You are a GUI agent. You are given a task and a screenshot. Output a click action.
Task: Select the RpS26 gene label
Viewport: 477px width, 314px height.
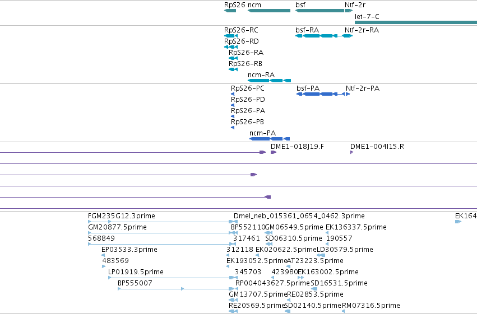coord(234,5)
